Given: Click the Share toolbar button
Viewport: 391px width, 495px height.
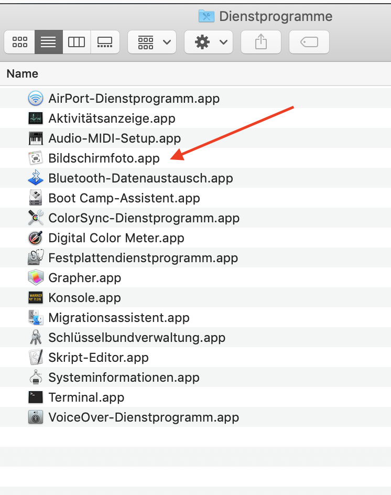Looking at the screenshot, I should (x=260, y=42).
